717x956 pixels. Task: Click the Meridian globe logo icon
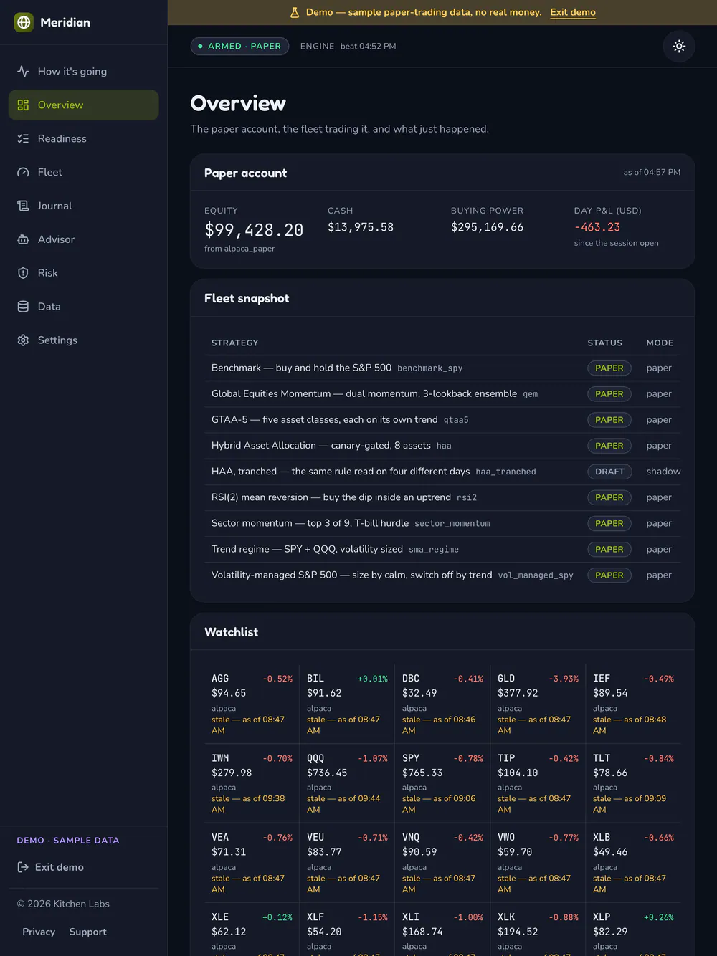[x=24, y=22]
